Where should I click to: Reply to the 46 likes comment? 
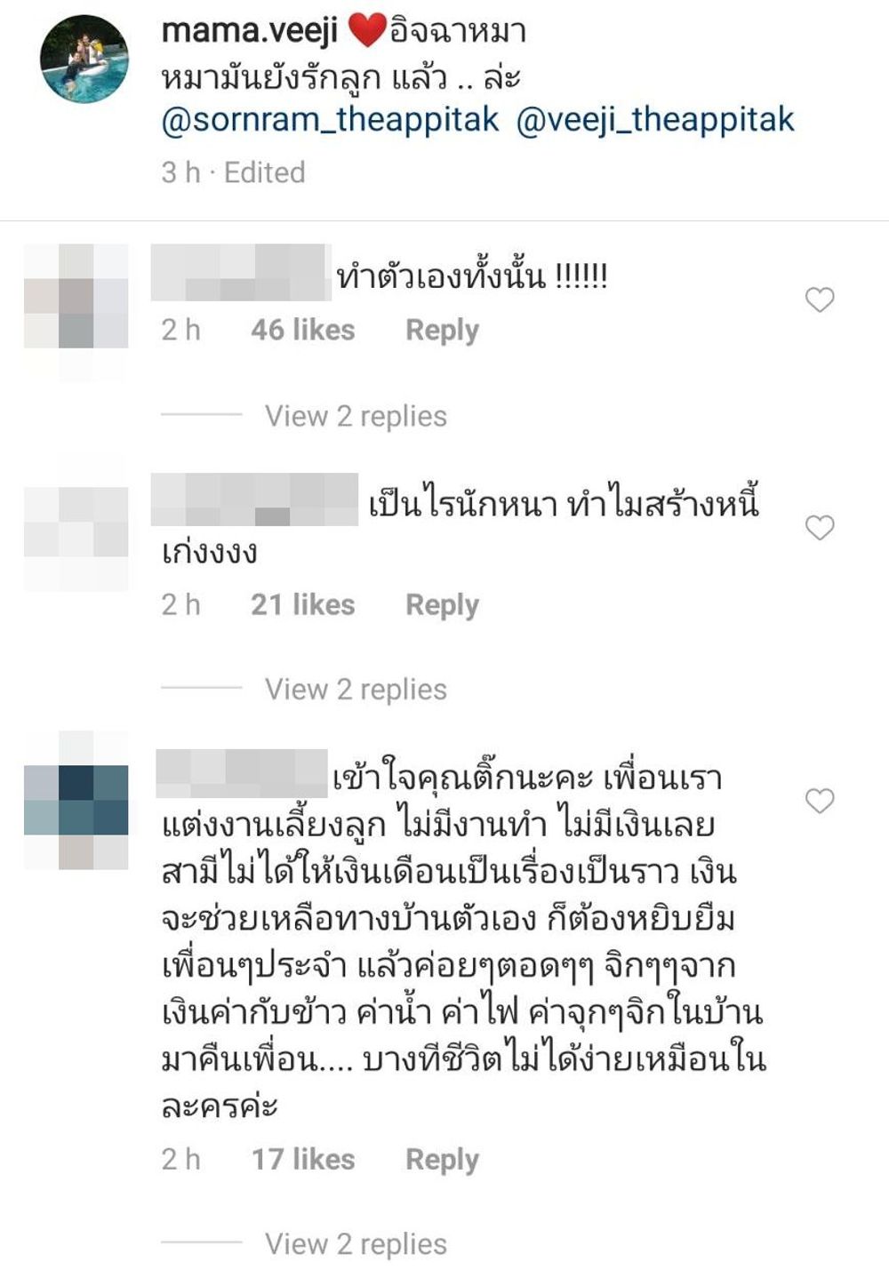coord(442,331)
